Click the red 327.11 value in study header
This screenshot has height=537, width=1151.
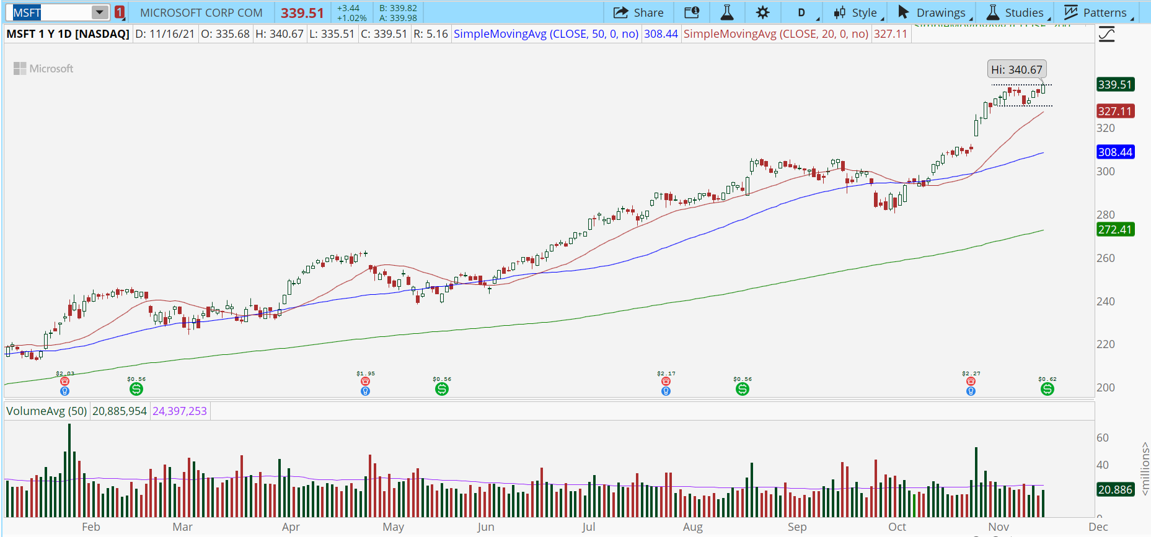coord(891,34)
